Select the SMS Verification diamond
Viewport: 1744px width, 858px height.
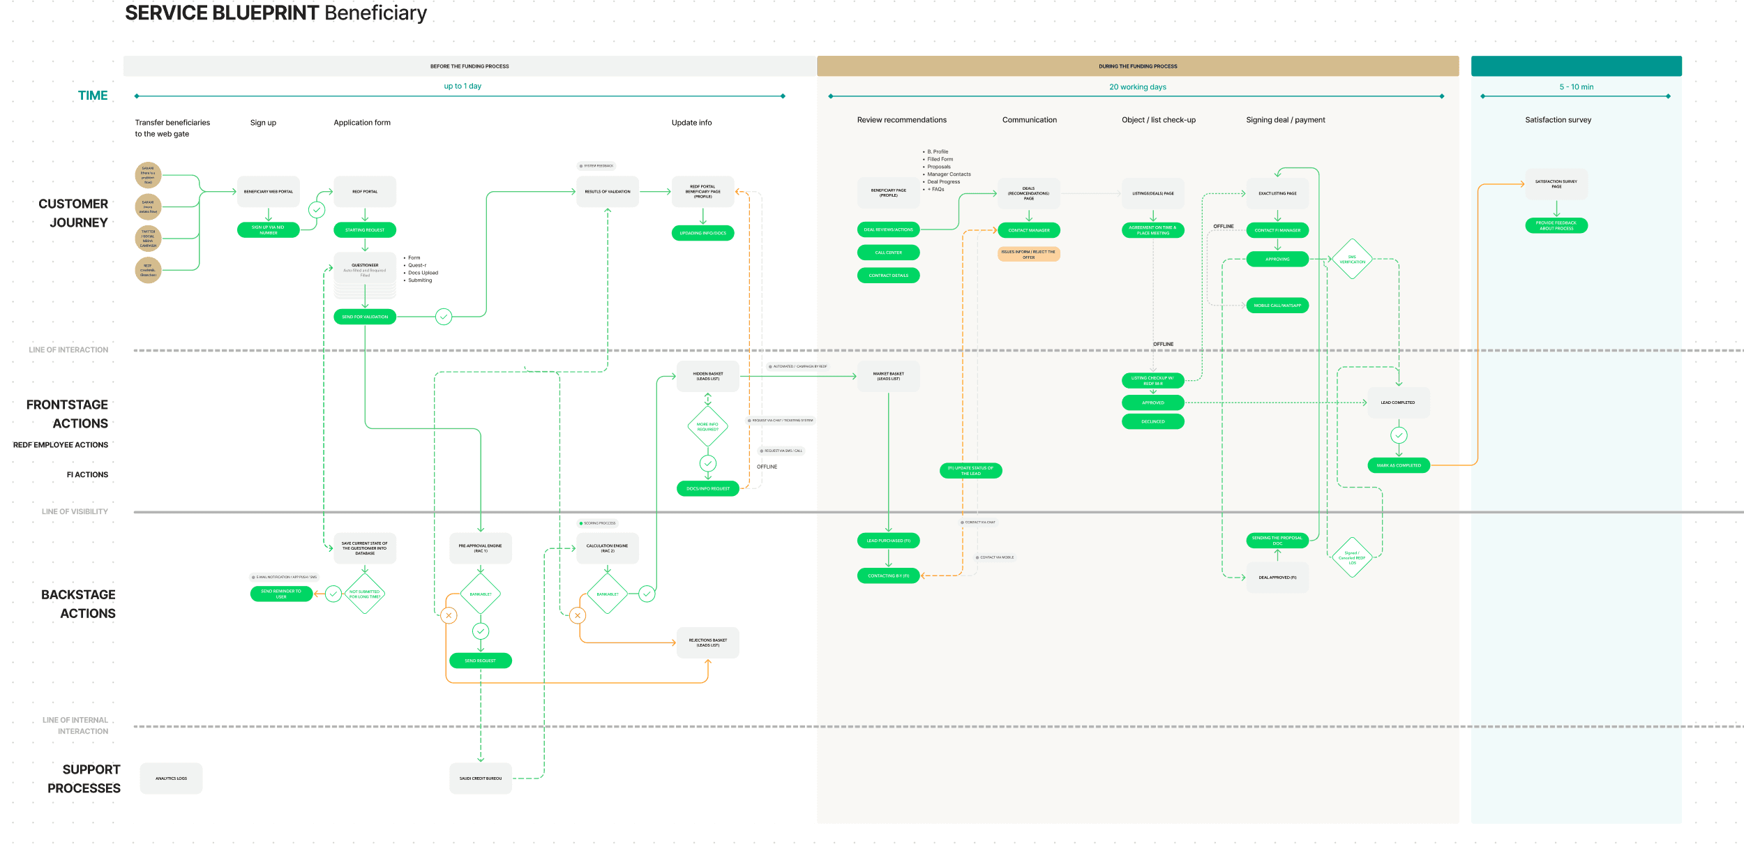(1352, 259)
